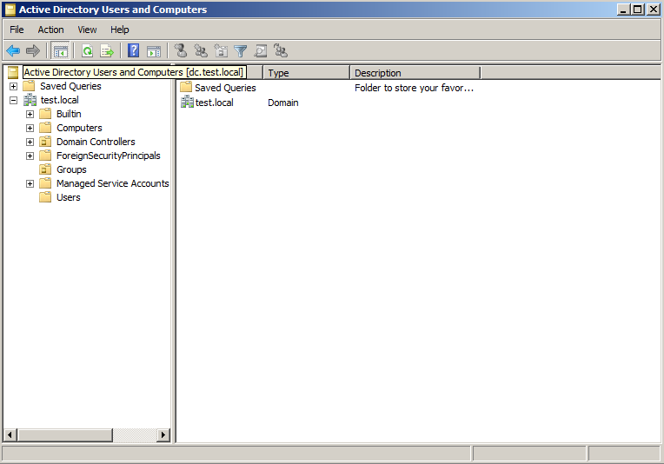Image resolution: width=664 pixels, height=464 pixels.
Task: Click the 'Domain' type cell
Action: (x=282, y=103)
